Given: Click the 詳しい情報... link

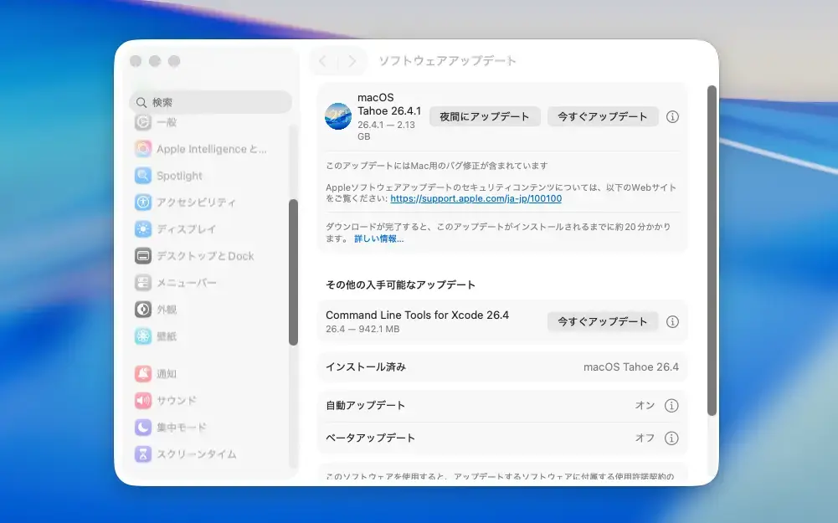Looking at the screenshot, I should point(378,238).
